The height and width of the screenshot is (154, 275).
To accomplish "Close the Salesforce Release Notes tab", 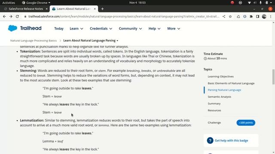I will 47,9.
